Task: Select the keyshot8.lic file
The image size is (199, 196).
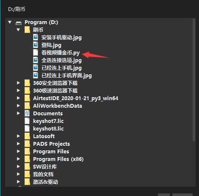Action: pyautogui.click(x=48, y=129)
